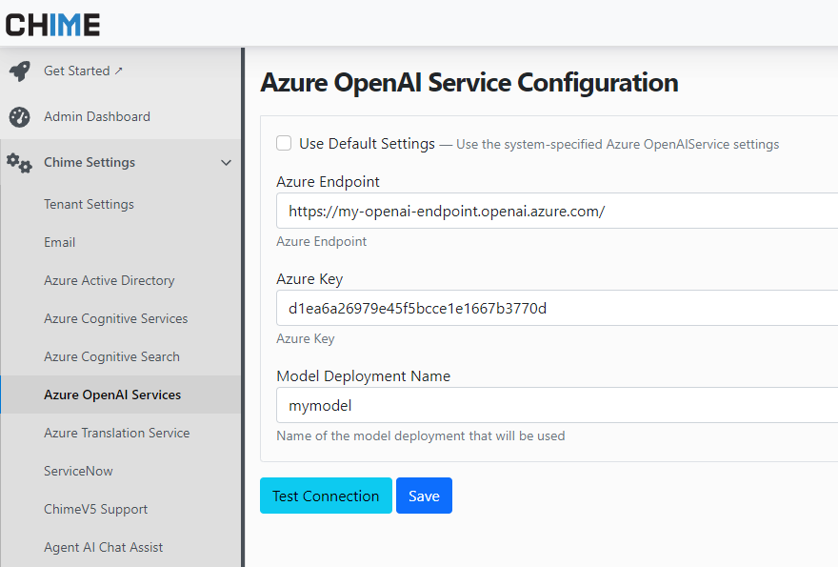Image resolution: width=838 pixels, height=567 pixels.
Task: Click the rocket Get Started icon
Action: tap(19, 71)
